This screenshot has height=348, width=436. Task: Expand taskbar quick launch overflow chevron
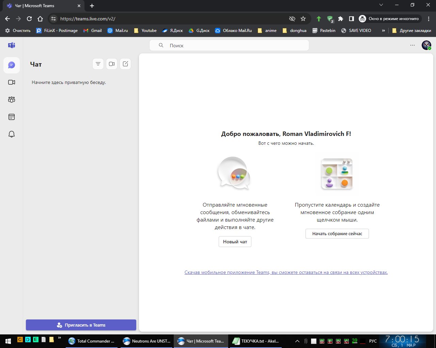point(60,338)
